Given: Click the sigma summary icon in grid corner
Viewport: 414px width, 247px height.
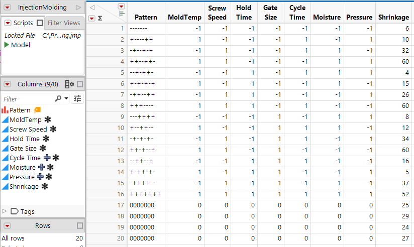Looking at the screenshot, I should click(x=100, y=19).
